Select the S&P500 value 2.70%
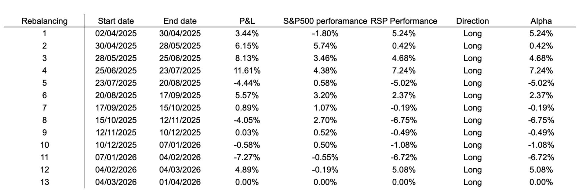The image size is (582, 194). tap(325, 120)
